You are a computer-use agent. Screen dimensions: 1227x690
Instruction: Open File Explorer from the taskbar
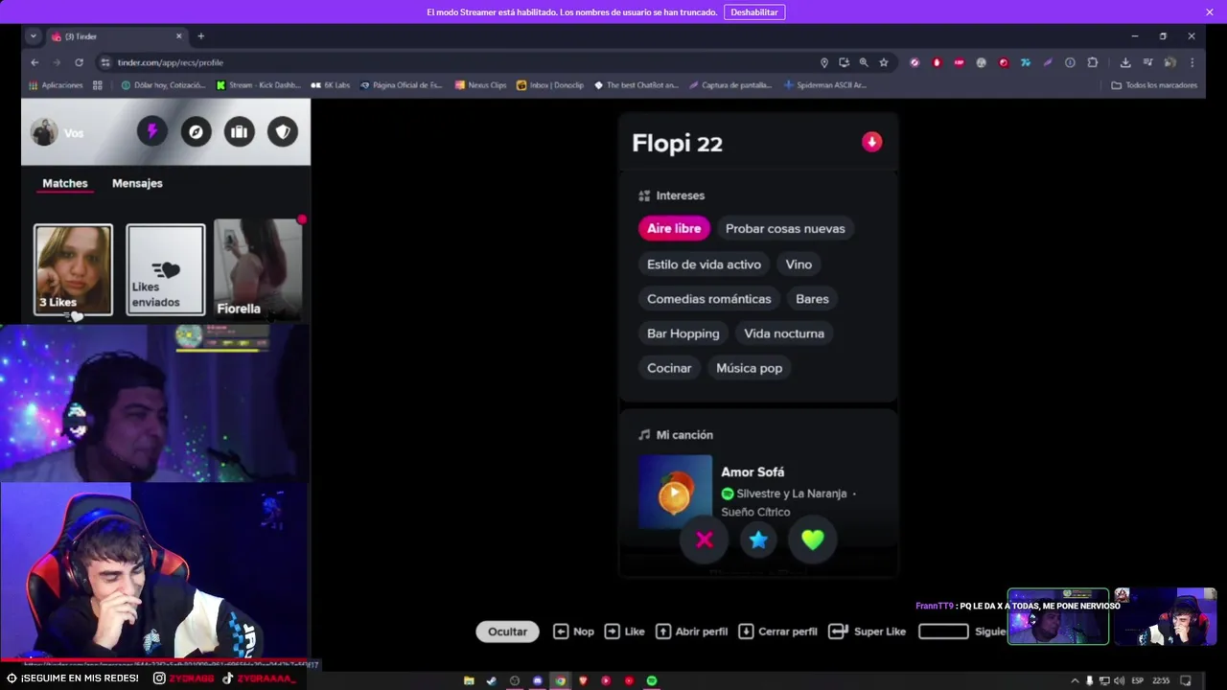pyautogui.click(x=469, y=680)
